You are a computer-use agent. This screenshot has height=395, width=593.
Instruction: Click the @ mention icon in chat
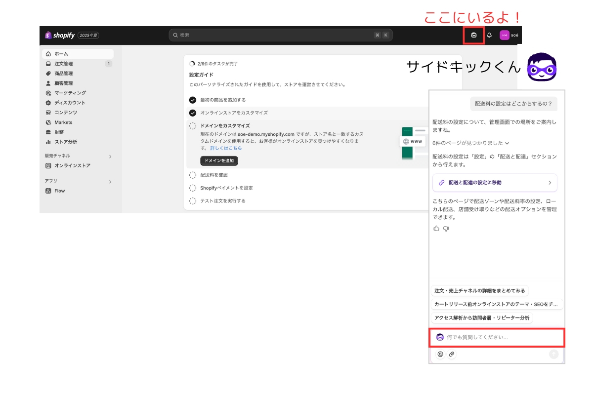(440, 354)
